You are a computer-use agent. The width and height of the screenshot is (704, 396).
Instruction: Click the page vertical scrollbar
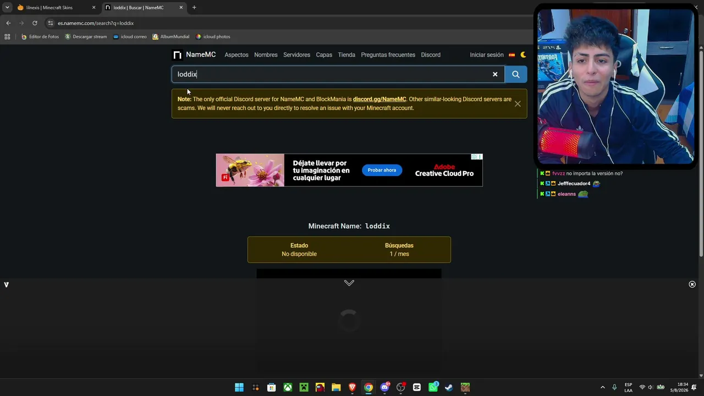701,153
